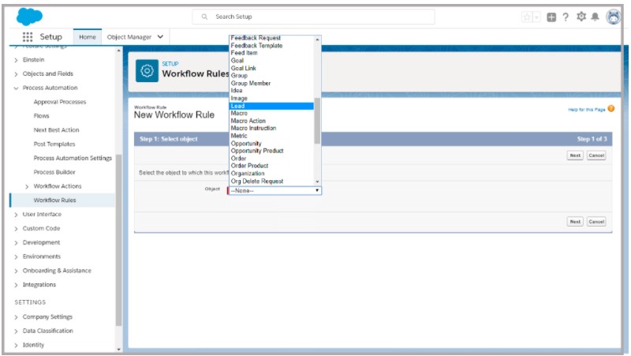Open the setup gear icon

click(x=581, y=17)
